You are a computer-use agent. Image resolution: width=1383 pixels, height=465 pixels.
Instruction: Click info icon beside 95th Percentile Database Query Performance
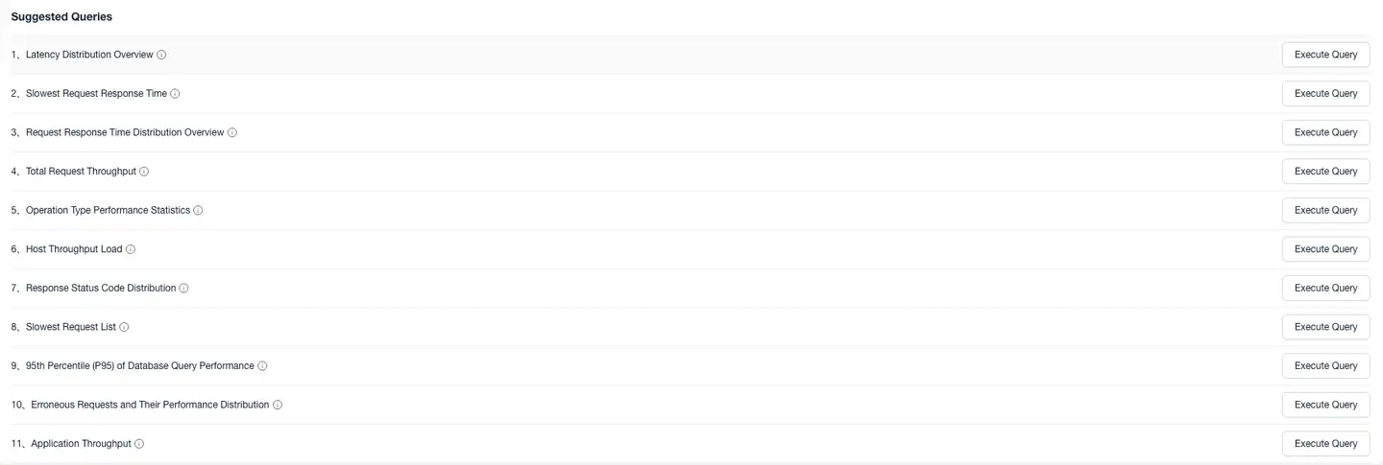point(262,366)
